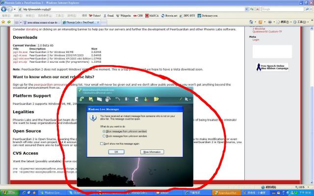314x196 pixels.
Task: Open the Messenger show menu dropdown
Action: pyautogui.click(x=187, y=99)
